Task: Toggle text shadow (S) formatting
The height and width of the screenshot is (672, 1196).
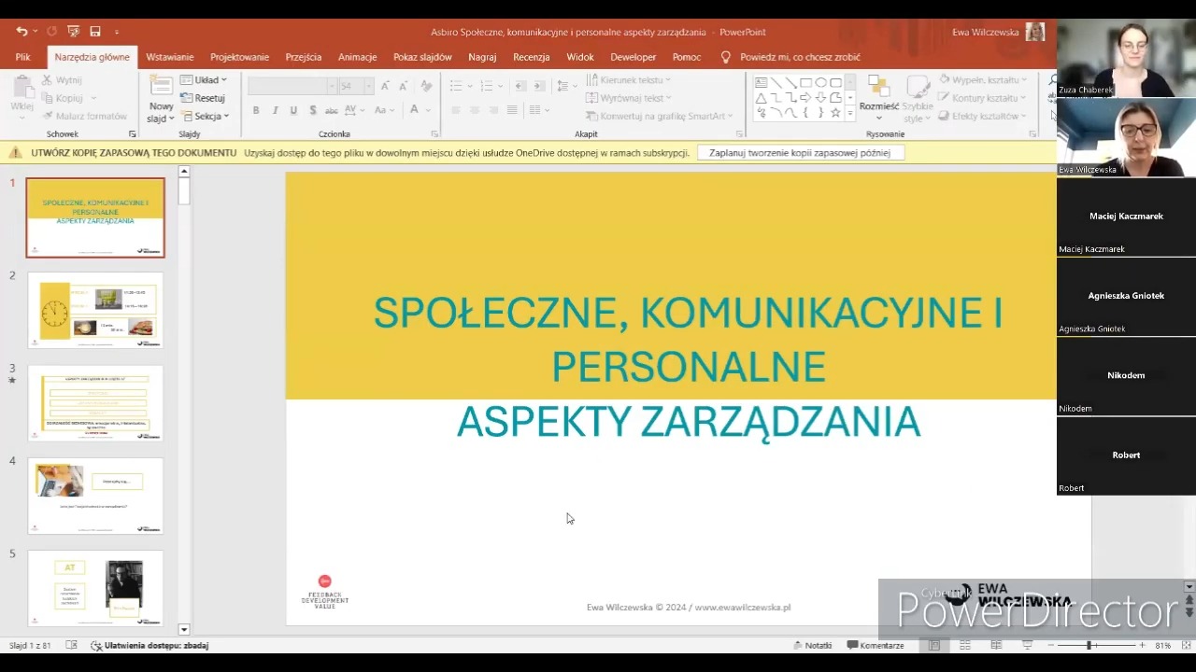Action: 312,110
